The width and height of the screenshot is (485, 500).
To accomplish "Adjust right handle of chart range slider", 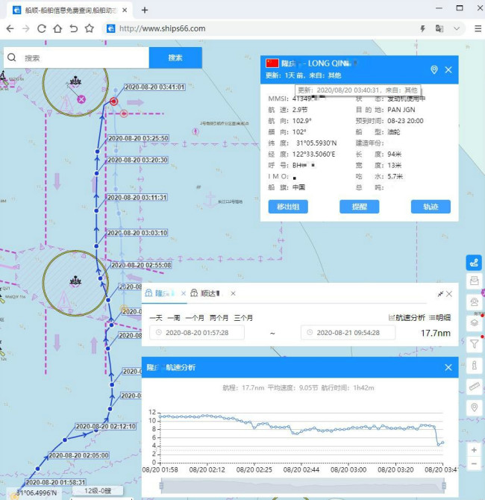I will (444, 486).
